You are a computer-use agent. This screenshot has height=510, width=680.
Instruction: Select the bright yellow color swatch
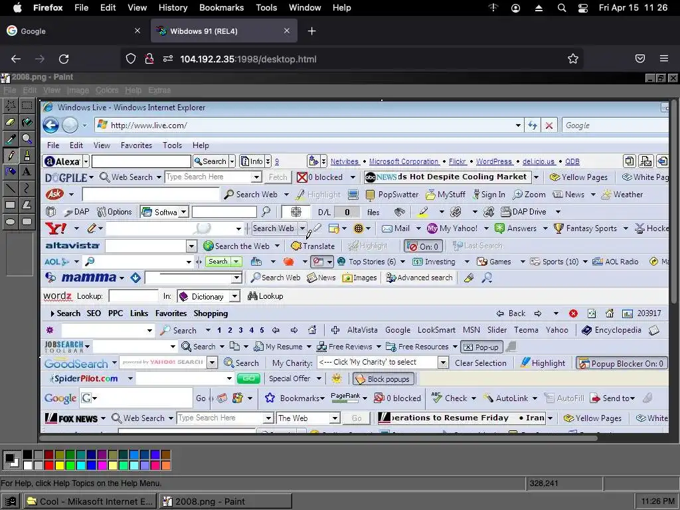(x=59, y=466)
